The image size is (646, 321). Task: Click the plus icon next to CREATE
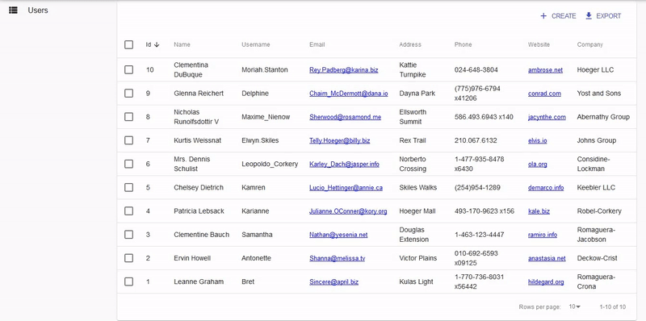(543, 16)
